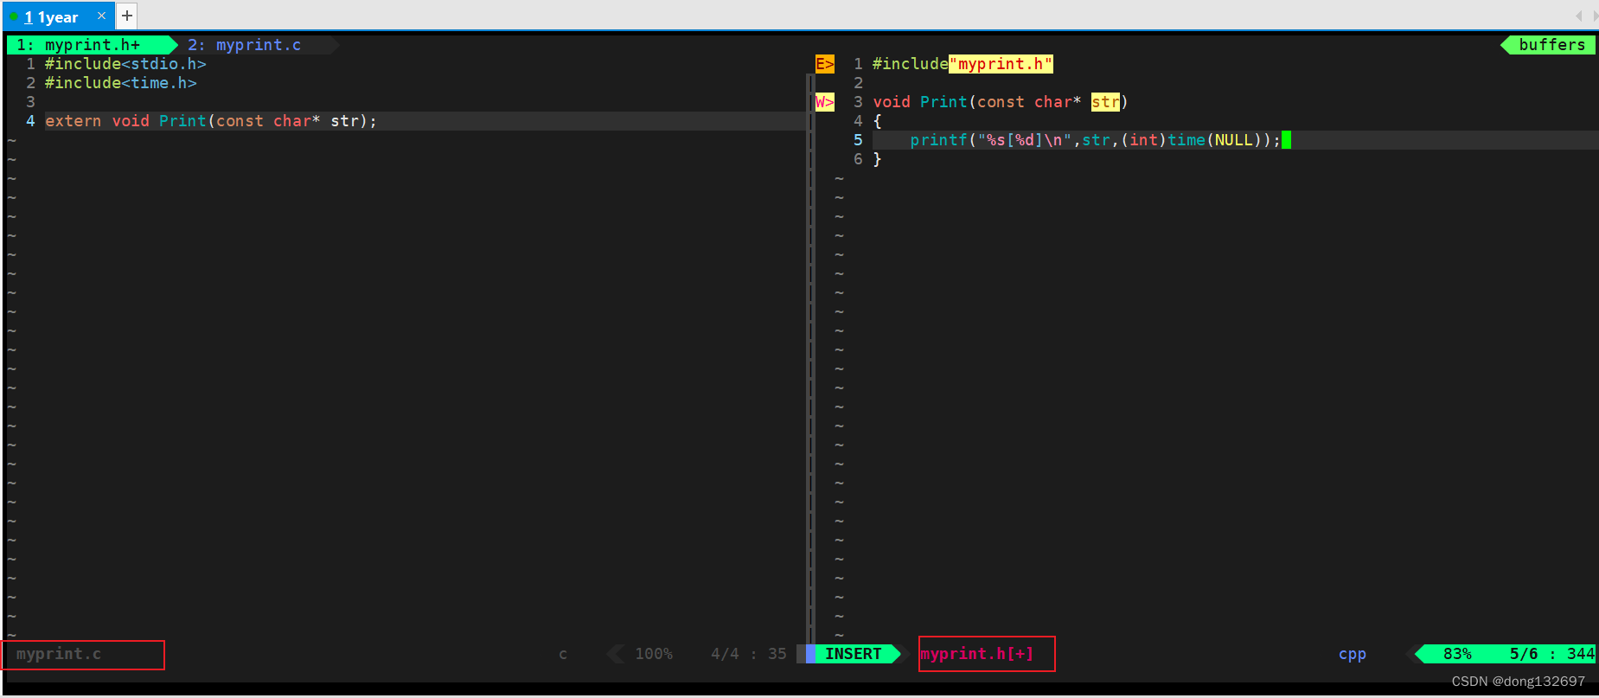Click scroll-left arrow at top right

[1579, 16]
